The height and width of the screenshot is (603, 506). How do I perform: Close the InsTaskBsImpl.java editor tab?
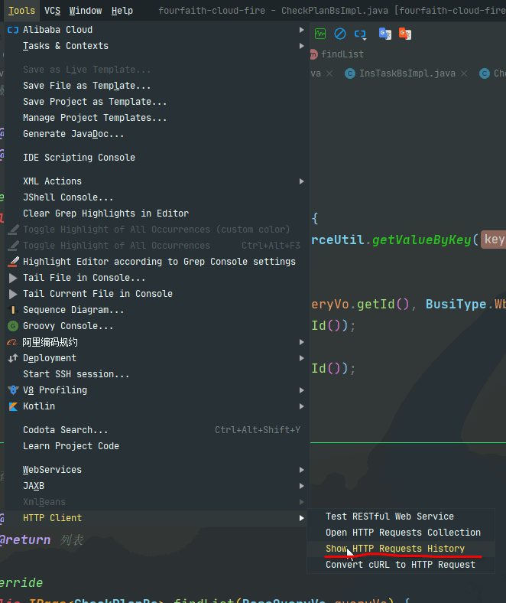coord(464,73)
